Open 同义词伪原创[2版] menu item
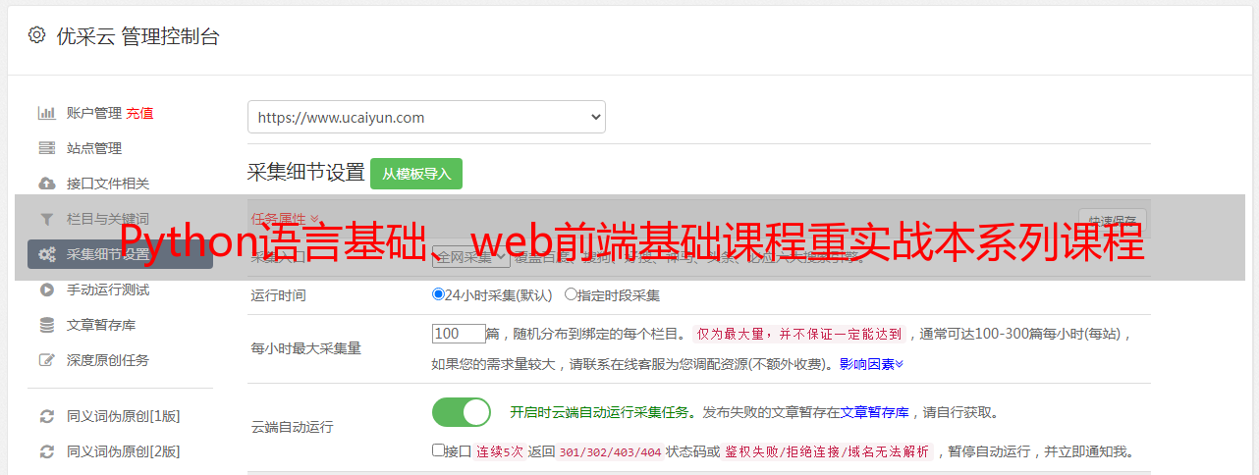 (x=123, y=451)
